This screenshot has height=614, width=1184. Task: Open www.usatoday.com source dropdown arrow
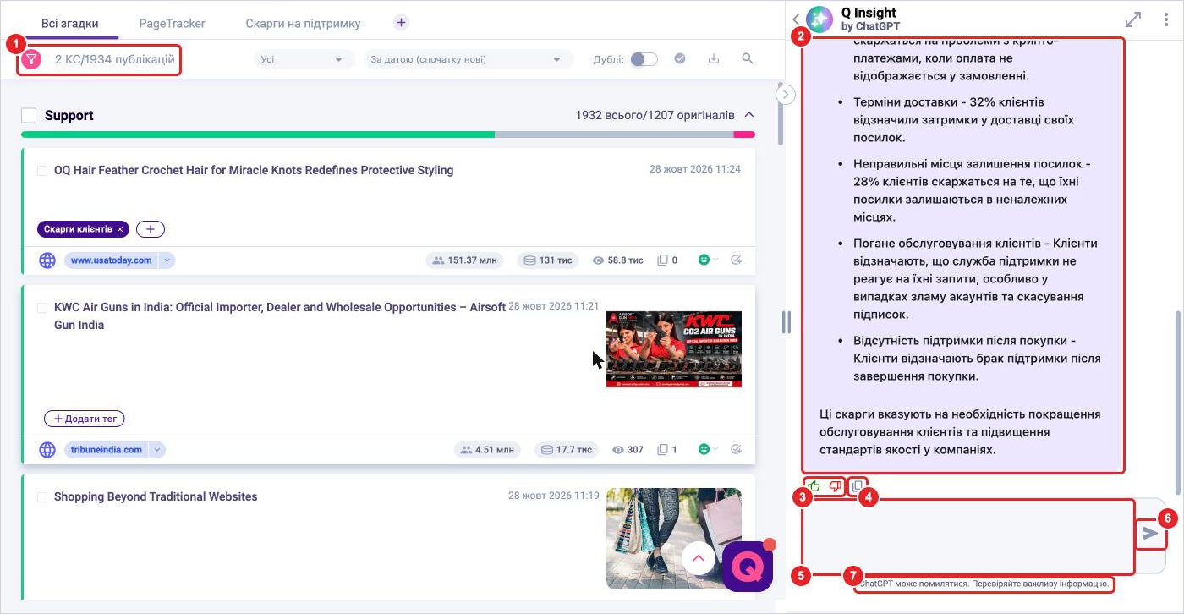pos(167,260)
